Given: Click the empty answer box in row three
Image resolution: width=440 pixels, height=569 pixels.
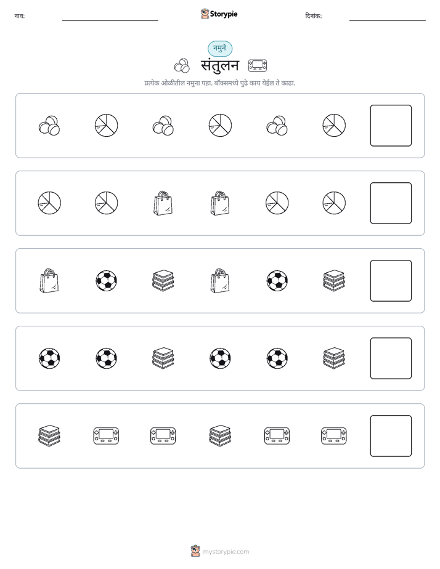Looking at the screenshot, I should [391, 281].
